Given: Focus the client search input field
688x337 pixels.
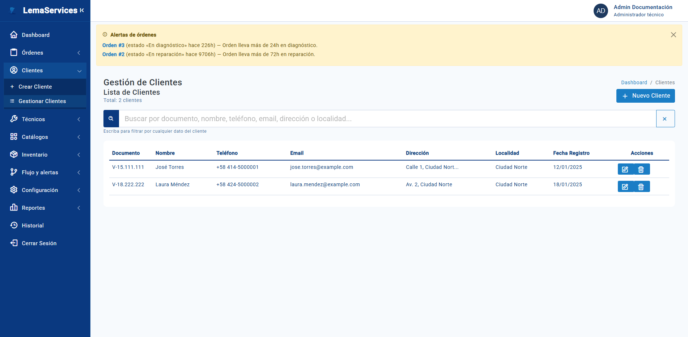Looking at the screenshot, I should point(387,119).
